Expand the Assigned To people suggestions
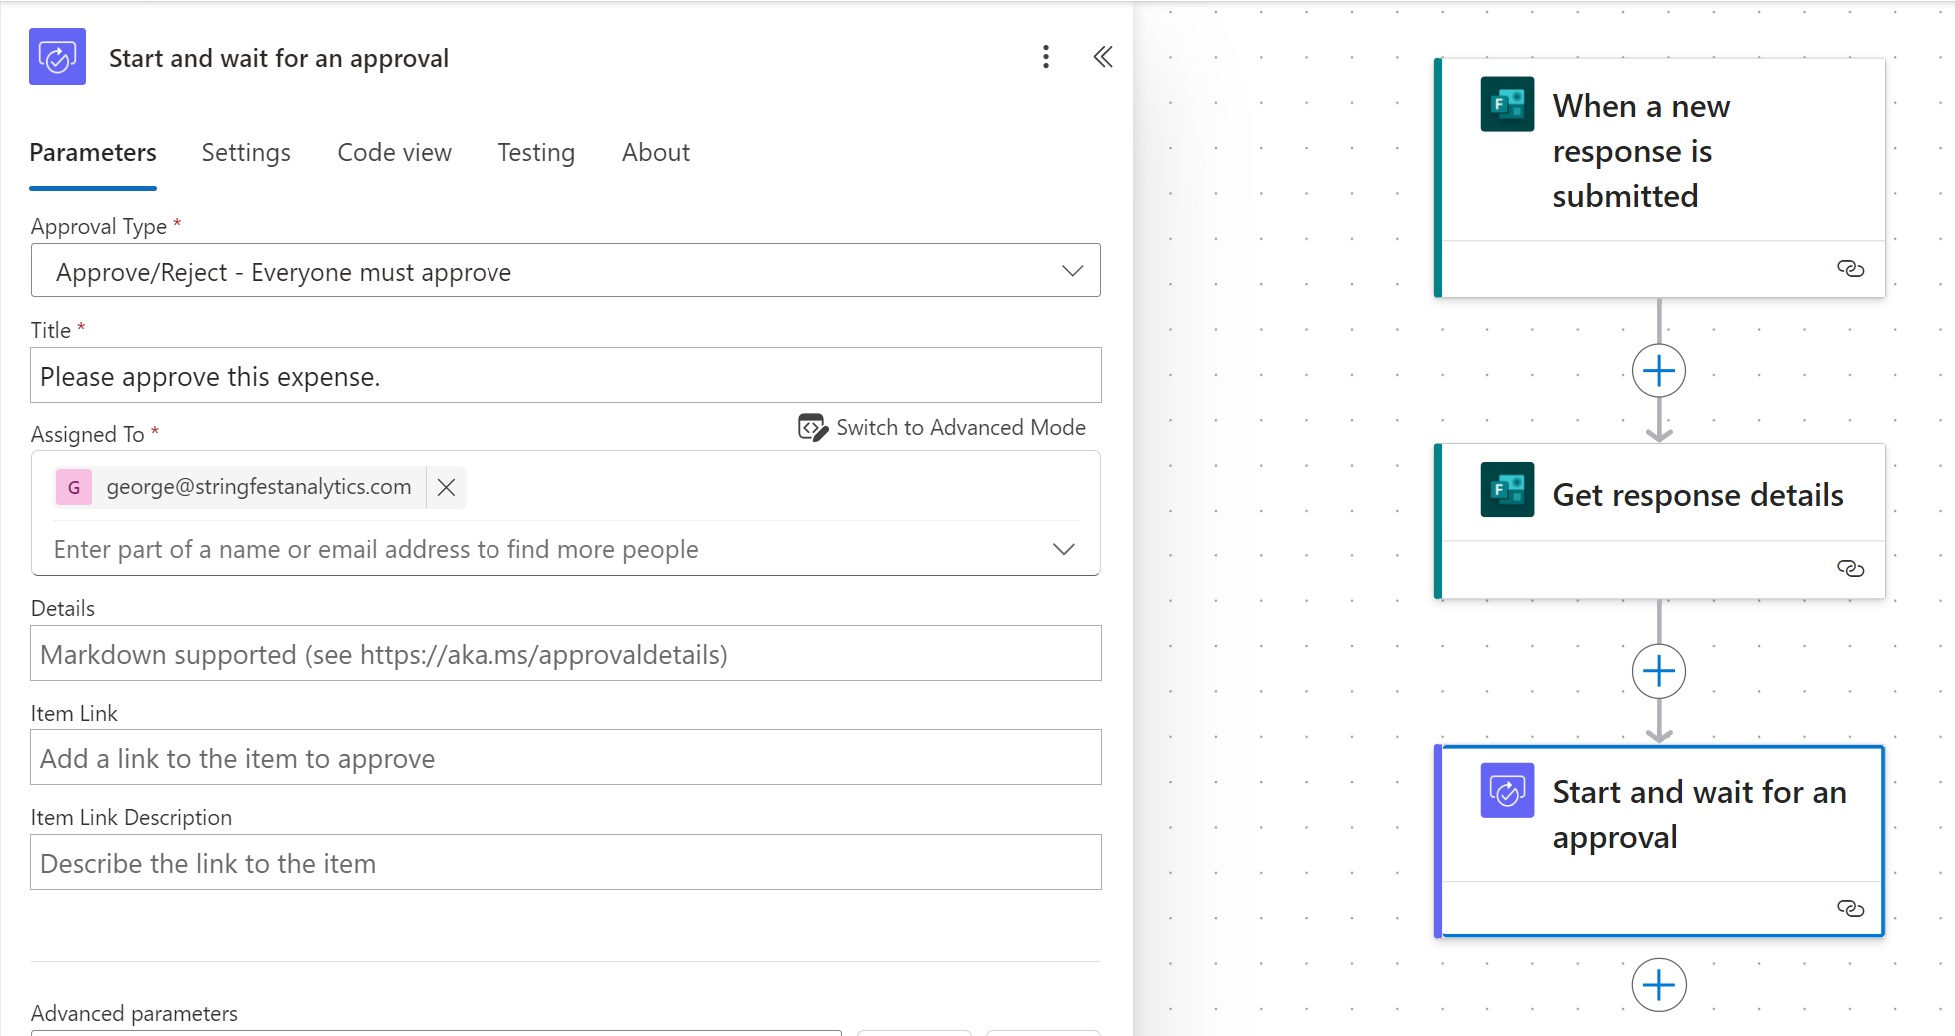The image size is (1955, 1036). coord(1064,549)
